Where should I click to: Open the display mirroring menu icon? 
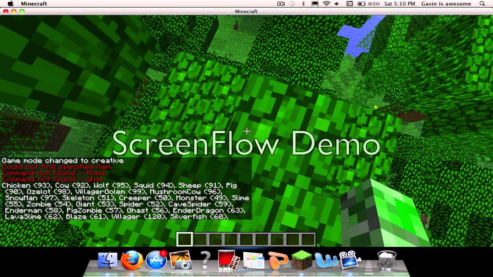point(315,3)
